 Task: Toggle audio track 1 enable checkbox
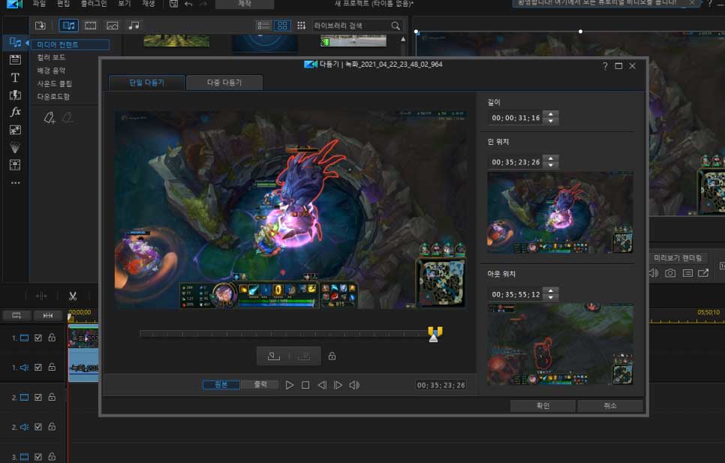pos(38,367)
